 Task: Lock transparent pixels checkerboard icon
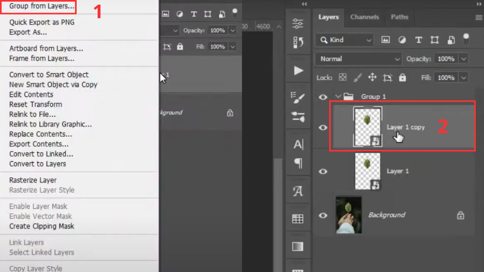tap(342, 77)
